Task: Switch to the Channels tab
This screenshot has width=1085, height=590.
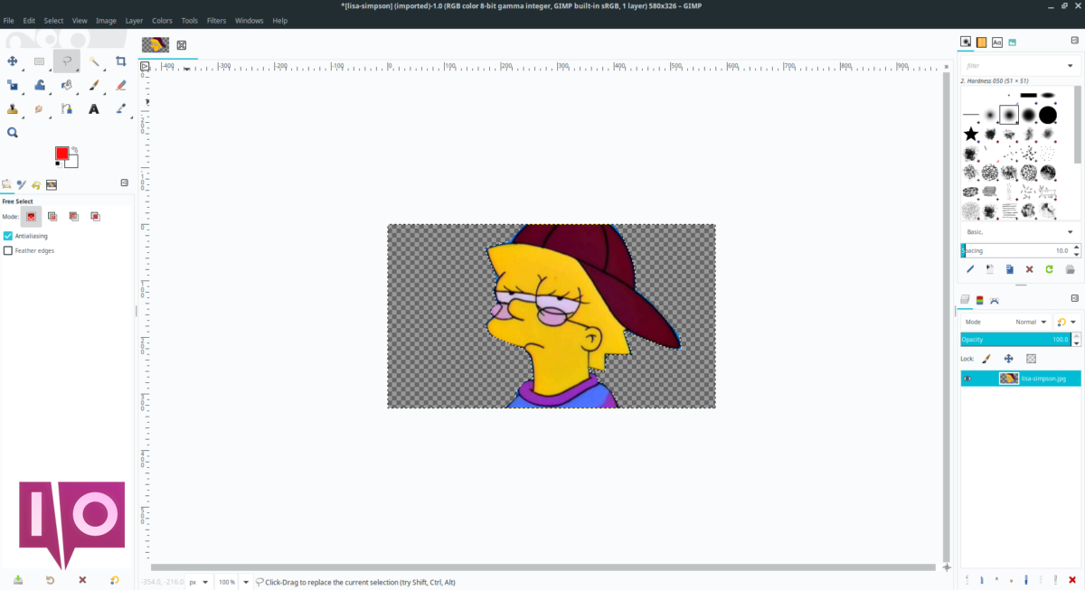Action: 979,300
